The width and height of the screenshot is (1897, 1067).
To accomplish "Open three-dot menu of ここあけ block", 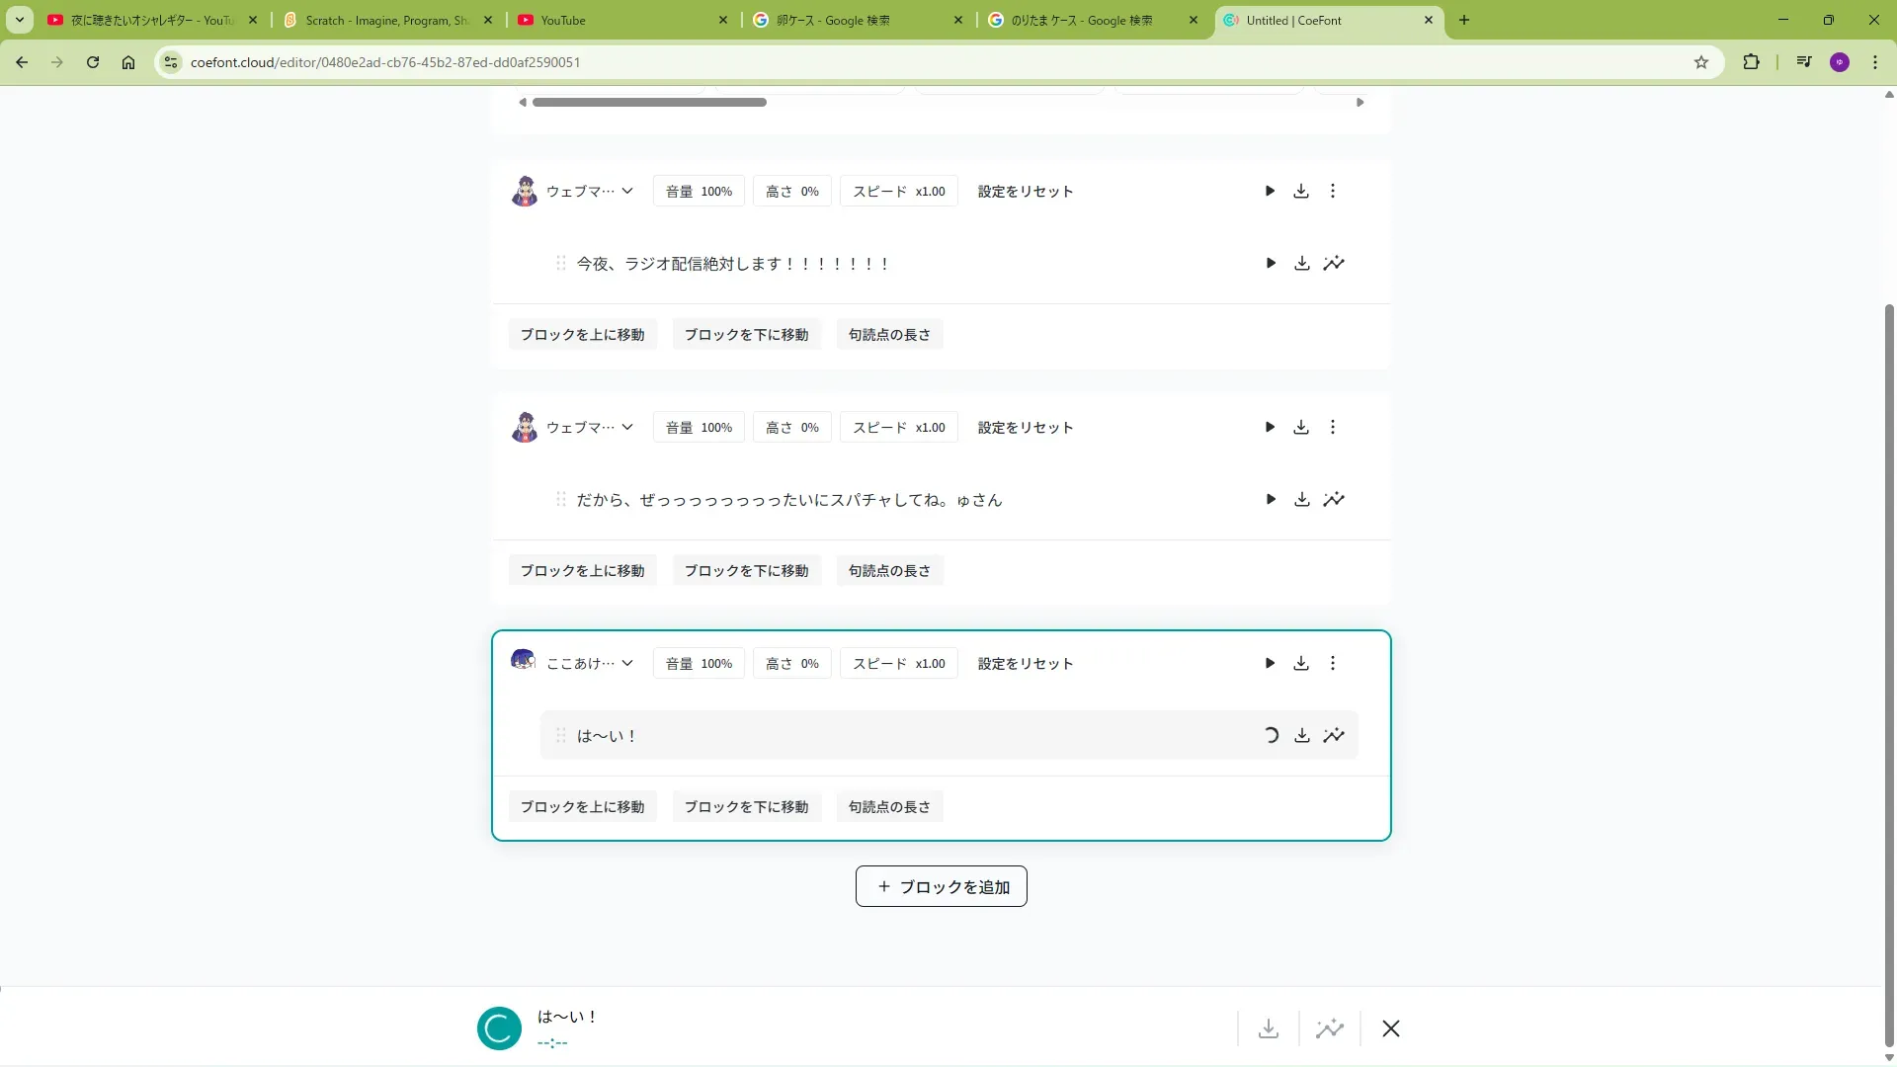I will 1332,663.
